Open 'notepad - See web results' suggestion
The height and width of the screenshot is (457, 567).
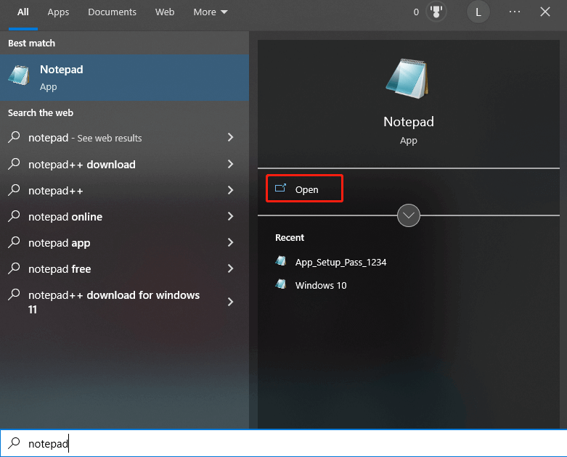124,138
